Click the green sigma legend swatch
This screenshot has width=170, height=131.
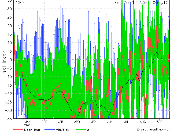point(81,129)
